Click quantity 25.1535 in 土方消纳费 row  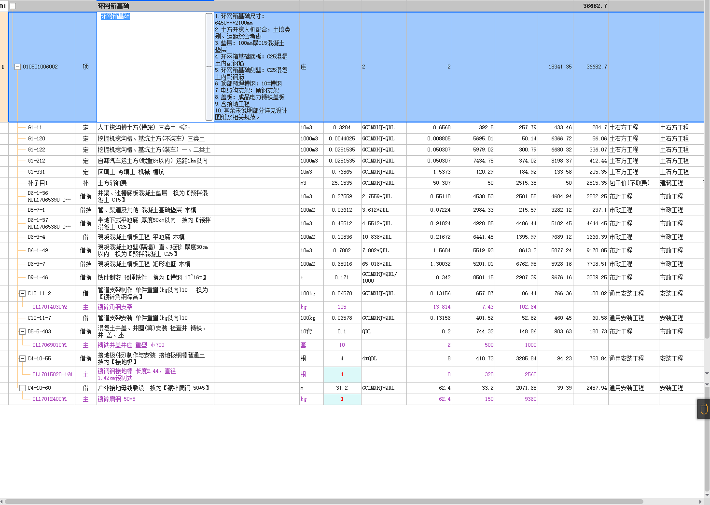click(x=342, y=183)
